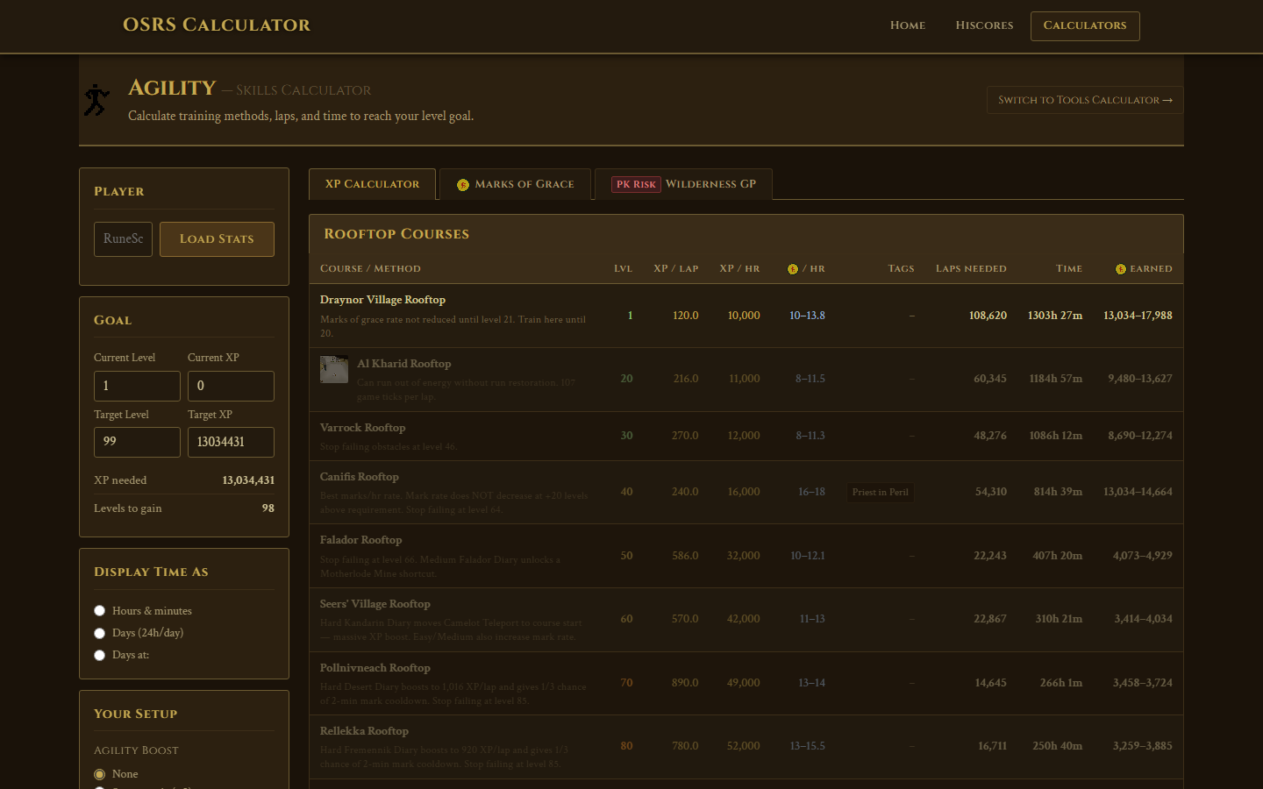Click the Marks of Grace tab coin icon
This screenshot has width=1263, height=789.
click(x=463, y=185)
